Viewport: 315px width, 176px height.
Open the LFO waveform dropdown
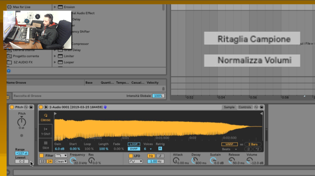click(x=136, y=161)
